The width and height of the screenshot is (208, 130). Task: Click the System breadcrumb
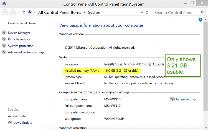95,12
